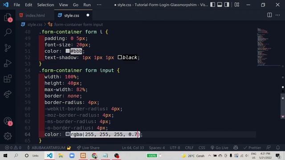Click the 'border: none' value on line 58
The height and width of the screenshot is (160, 285).
click(x=73, y=96)
